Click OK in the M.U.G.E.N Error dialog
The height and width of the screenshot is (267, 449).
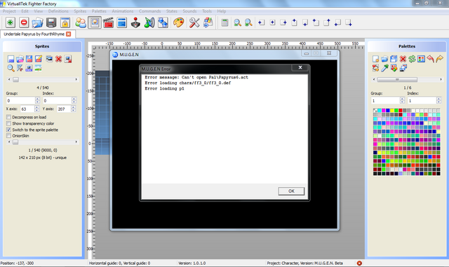(291, 191)
